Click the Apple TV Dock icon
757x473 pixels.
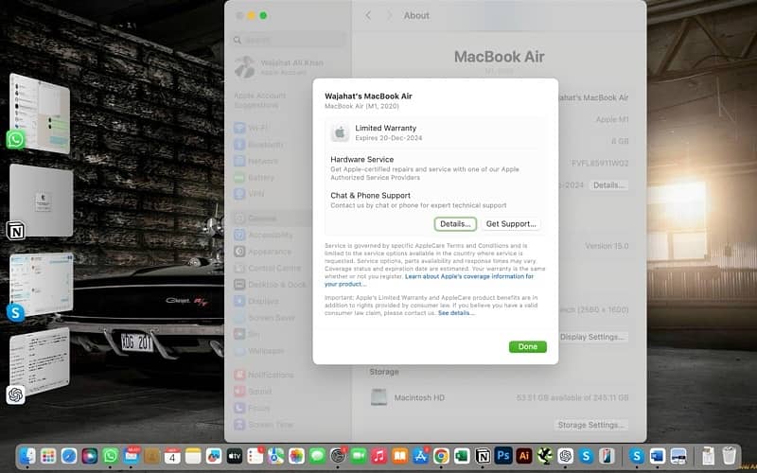coord(235,456)
